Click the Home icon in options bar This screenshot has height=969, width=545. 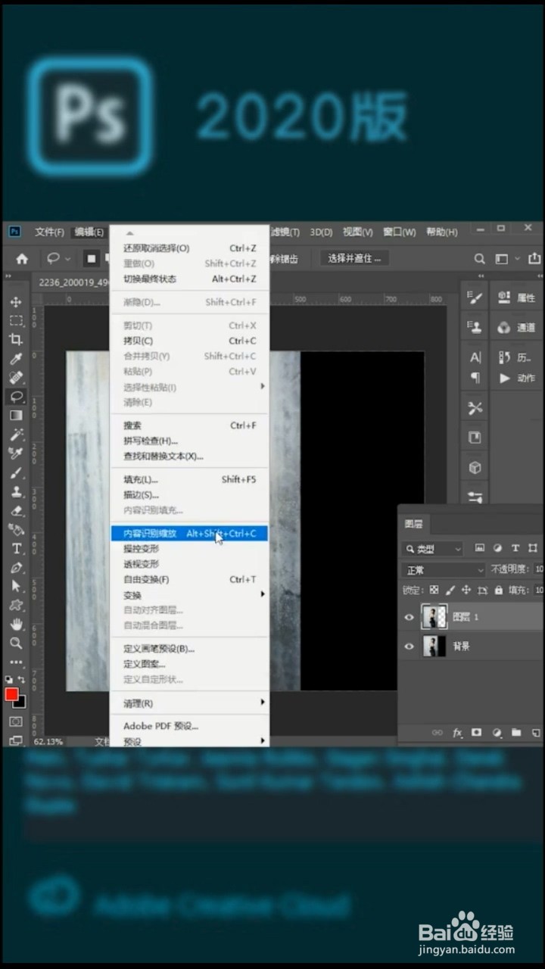click(22, 259)
